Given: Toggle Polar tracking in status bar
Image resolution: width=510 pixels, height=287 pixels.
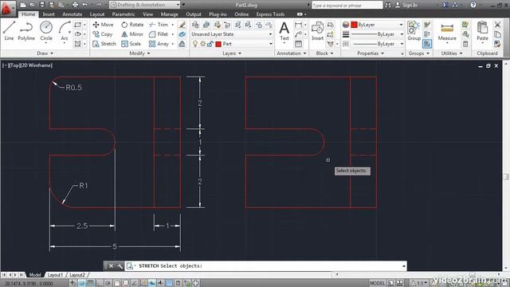Looking at the screenshot, I should [x=108, y=283].
